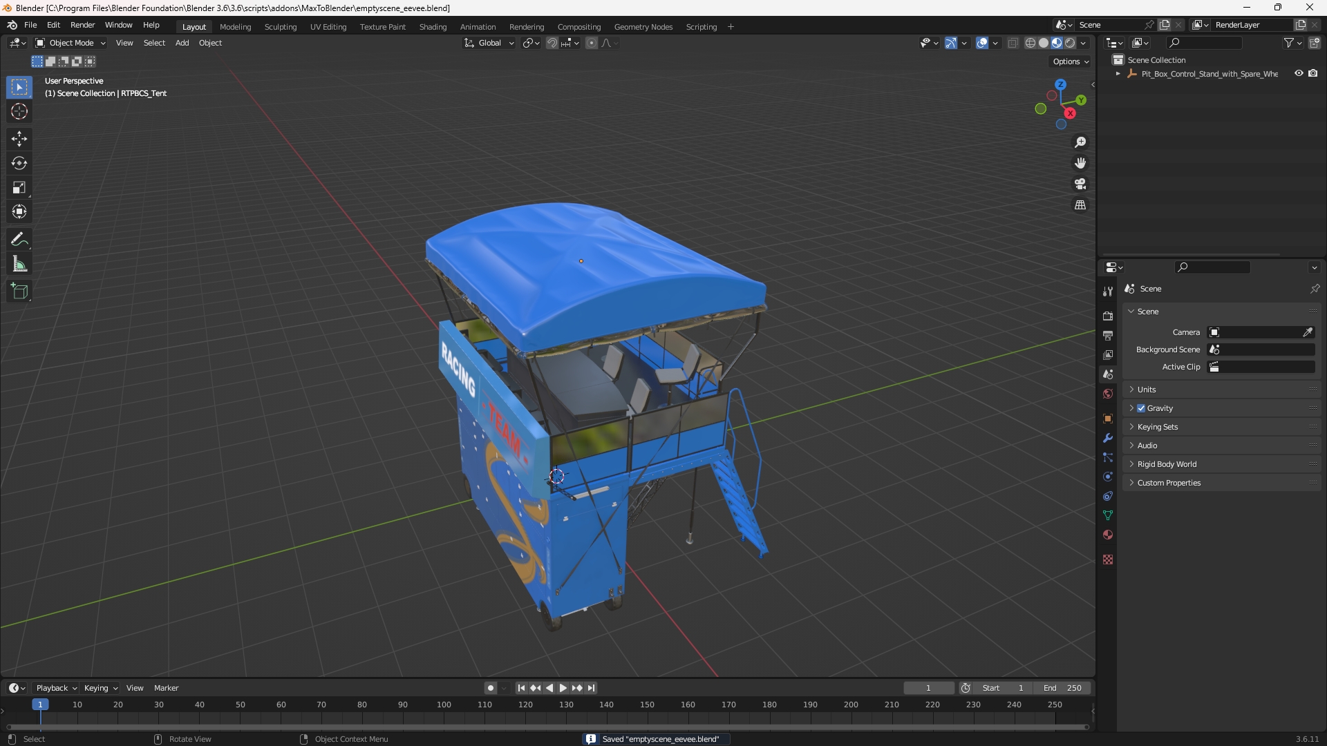Switch to rendered viewport shading

coord(1070,43)
